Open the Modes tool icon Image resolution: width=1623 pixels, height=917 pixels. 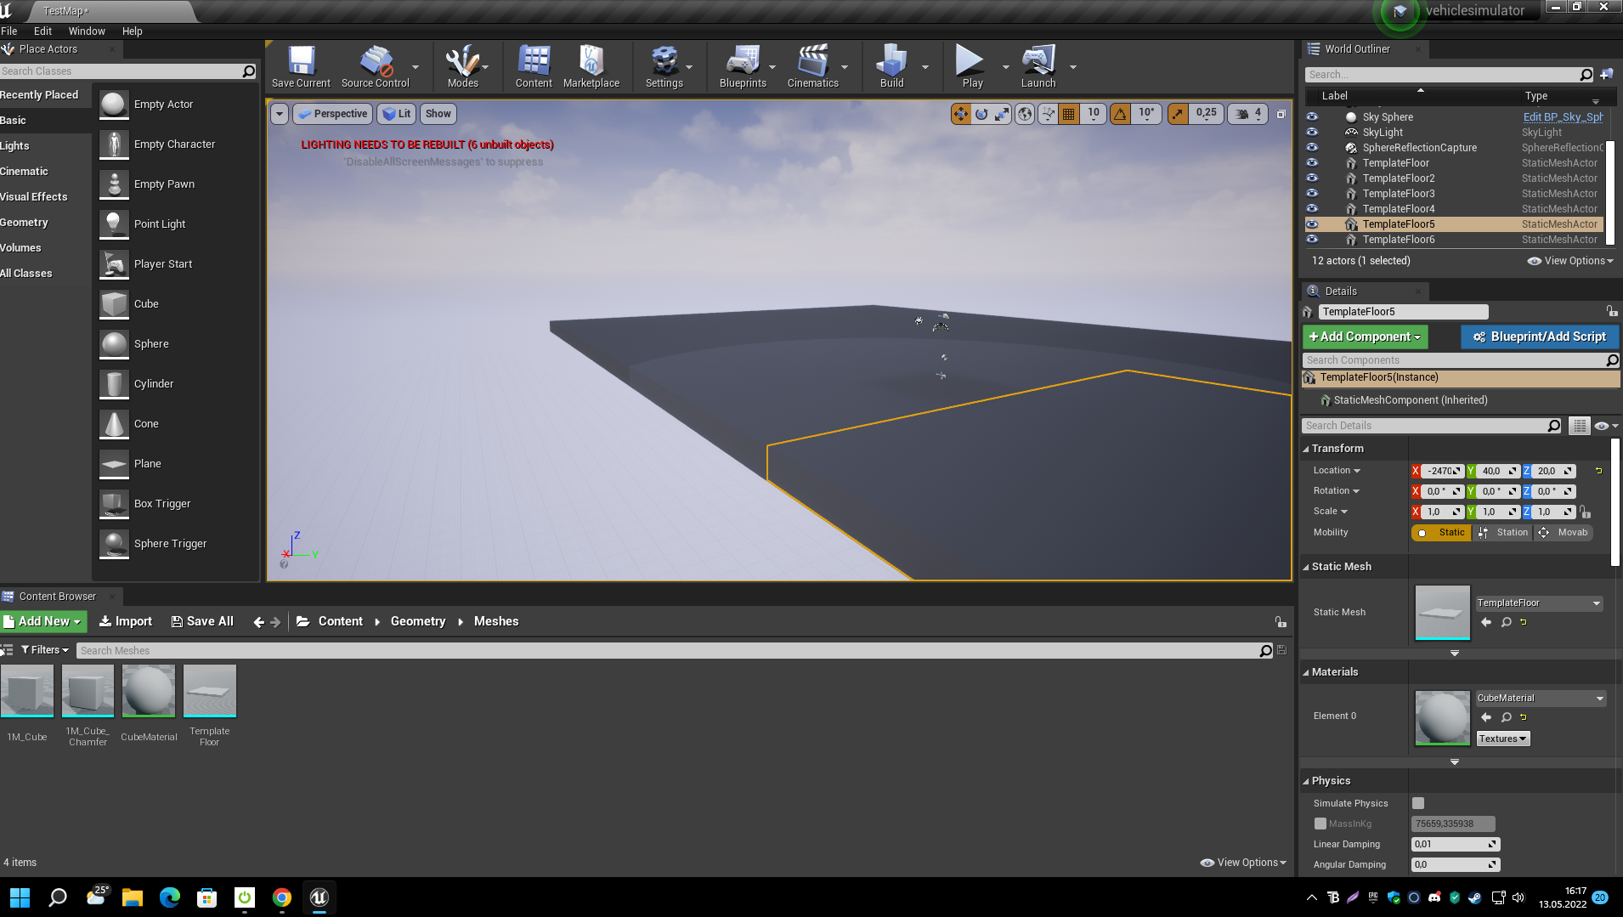462,66
